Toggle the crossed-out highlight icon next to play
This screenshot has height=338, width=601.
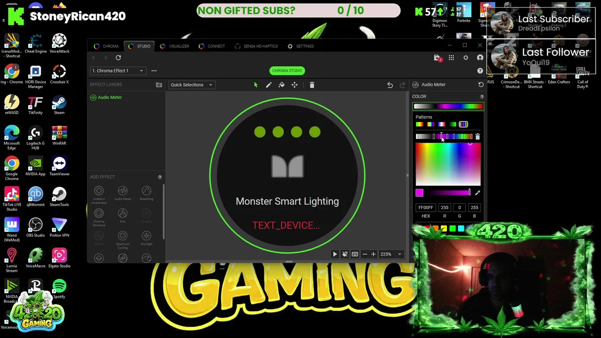pyautogui.click(x=345, y=254)
